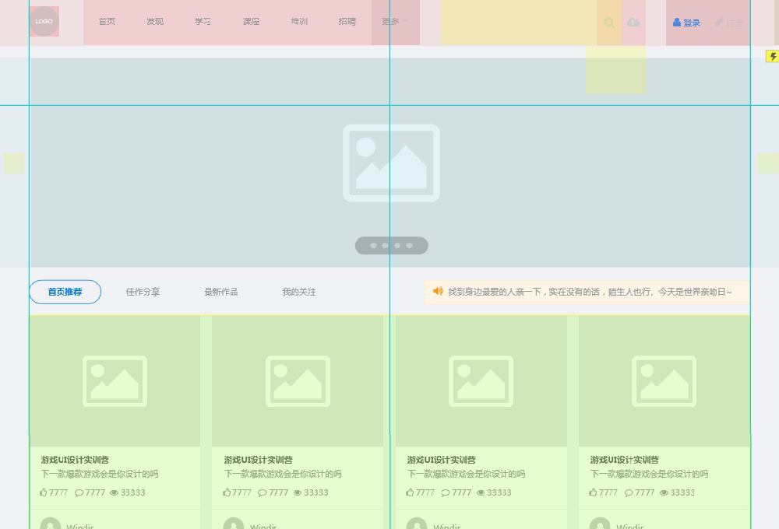Switch to the 佳作分享 tab

point(143,292)
